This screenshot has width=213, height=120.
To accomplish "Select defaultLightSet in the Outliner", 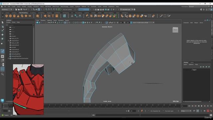I will pos(16,54).
